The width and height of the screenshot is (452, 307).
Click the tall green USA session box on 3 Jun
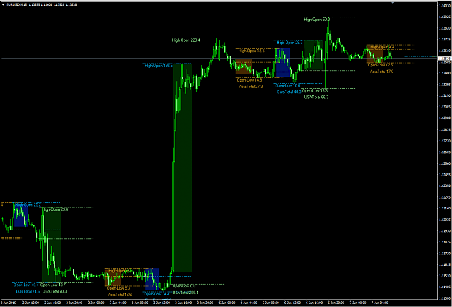coord(182,168)
